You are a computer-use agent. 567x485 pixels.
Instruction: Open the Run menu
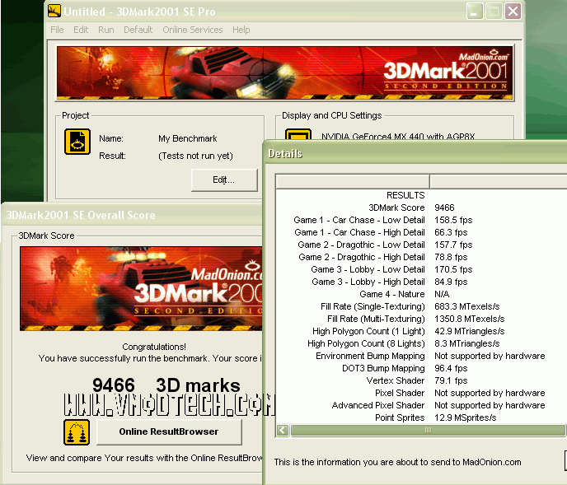click(106, 30)
